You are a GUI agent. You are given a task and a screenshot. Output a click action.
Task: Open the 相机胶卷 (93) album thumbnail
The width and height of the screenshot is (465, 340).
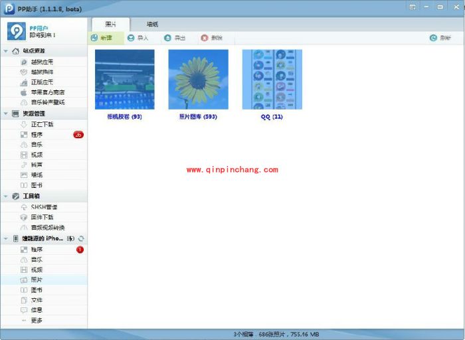click(125, 79)
